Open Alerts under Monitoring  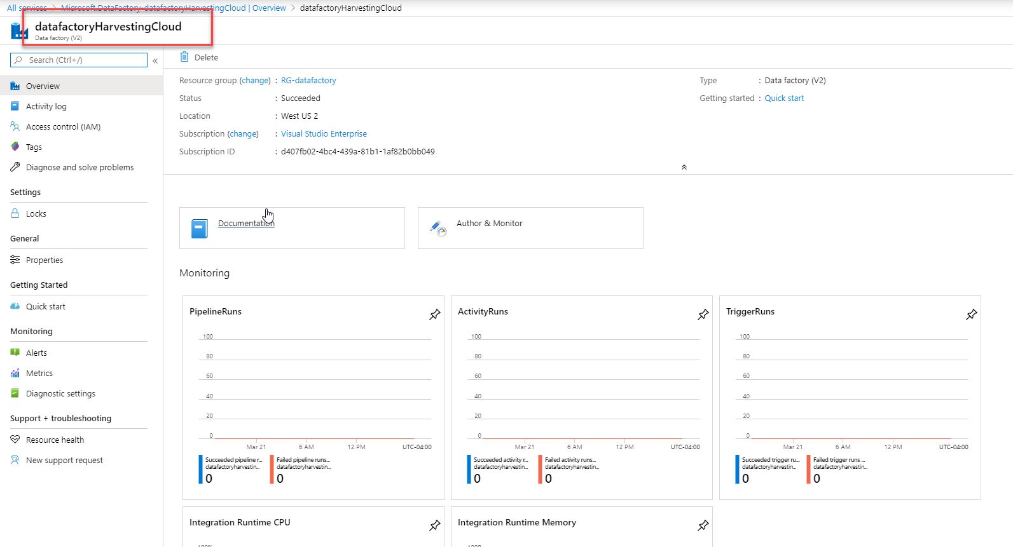pos(81,353)
